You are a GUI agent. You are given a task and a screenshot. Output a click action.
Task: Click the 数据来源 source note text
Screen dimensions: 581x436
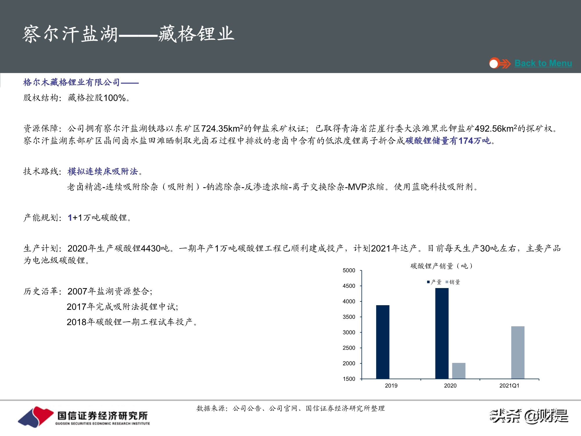(290, 408)
